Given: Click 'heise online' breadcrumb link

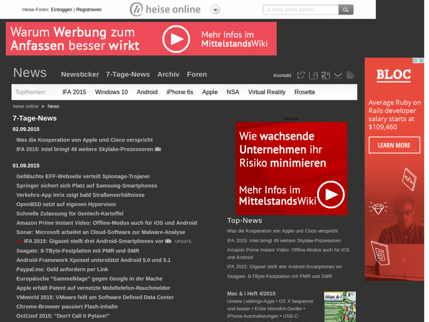Looking at the screenshot, I should click(26, 106).
